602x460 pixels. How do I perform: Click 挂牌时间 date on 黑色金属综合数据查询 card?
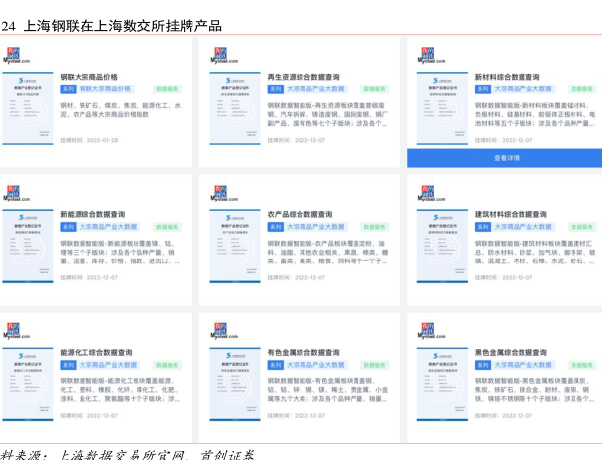pyautogui.click(x=504, y=416)
